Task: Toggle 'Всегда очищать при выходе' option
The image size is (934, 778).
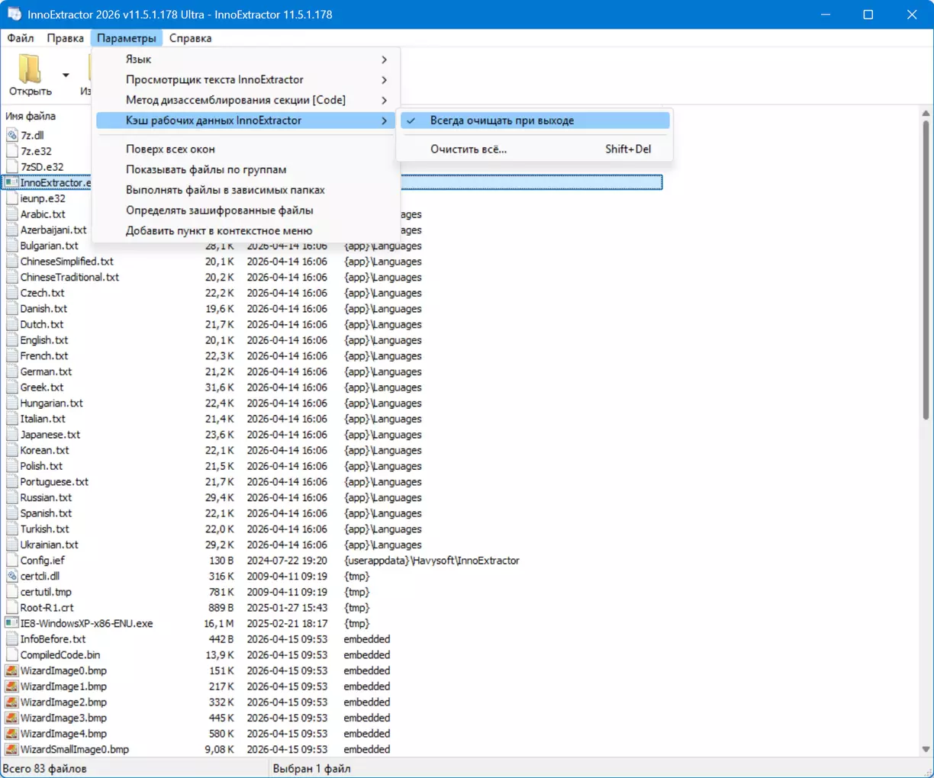Action: coord(501,121)
